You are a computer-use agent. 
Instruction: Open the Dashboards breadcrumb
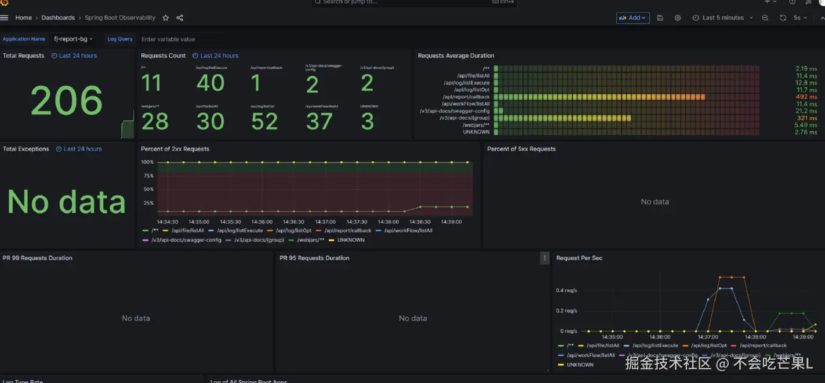(58, 18)
